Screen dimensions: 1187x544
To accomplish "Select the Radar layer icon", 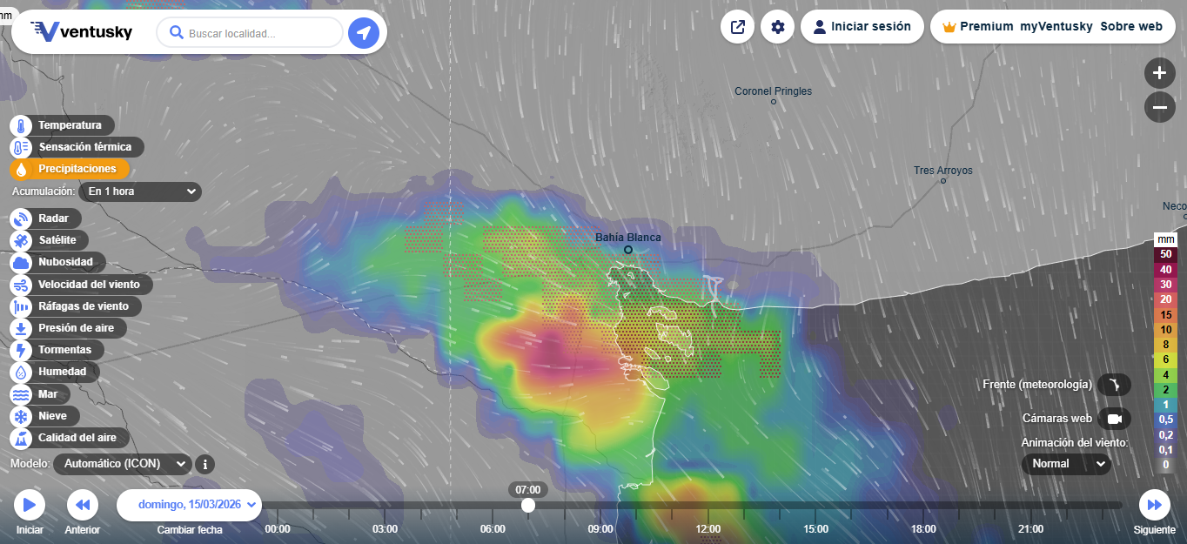I will click(x=21, y=218).
